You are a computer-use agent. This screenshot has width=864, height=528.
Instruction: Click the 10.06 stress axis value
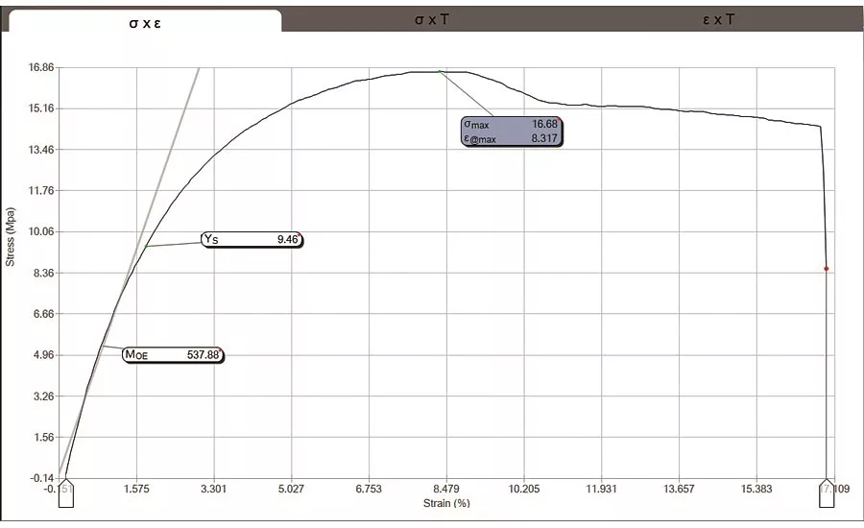tap(41, 231)
